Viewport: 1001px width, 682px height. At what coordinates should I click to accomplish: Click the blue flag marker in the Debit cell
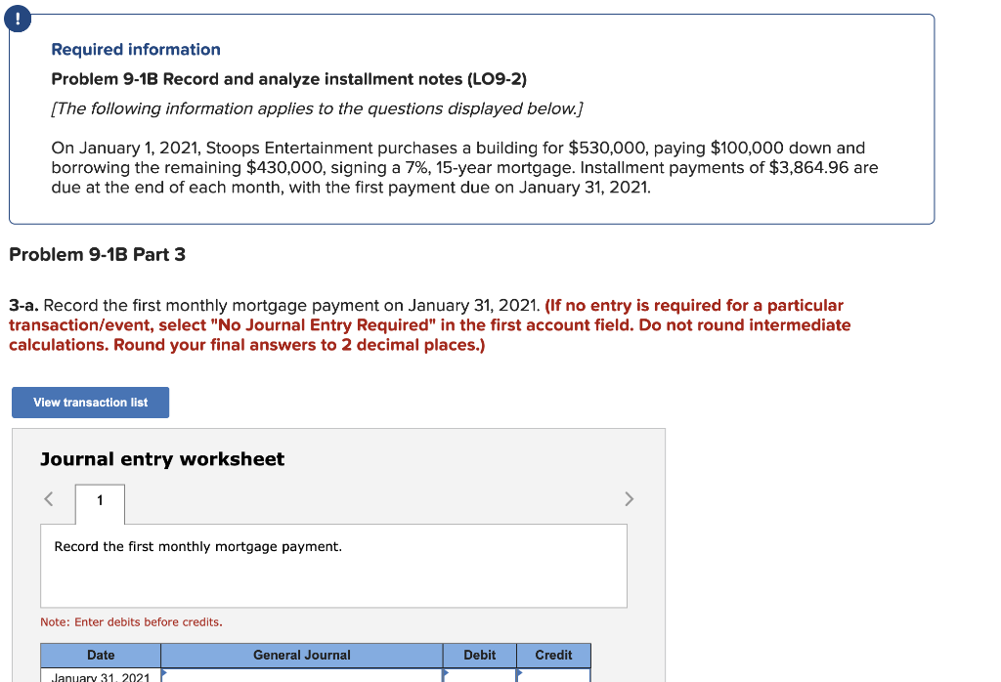click(x=447, y=675)
